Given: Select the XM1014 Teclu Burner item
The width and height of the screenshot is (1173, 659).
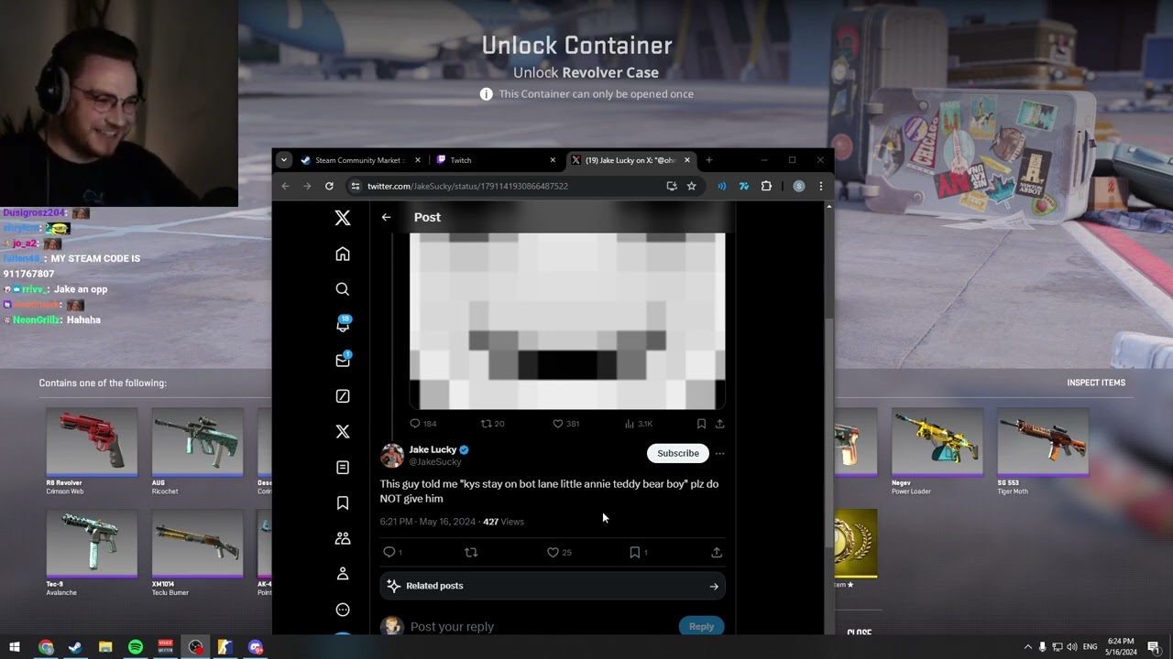Looking at the screenshot, I should pyautogui.click(x=197, y=553).
